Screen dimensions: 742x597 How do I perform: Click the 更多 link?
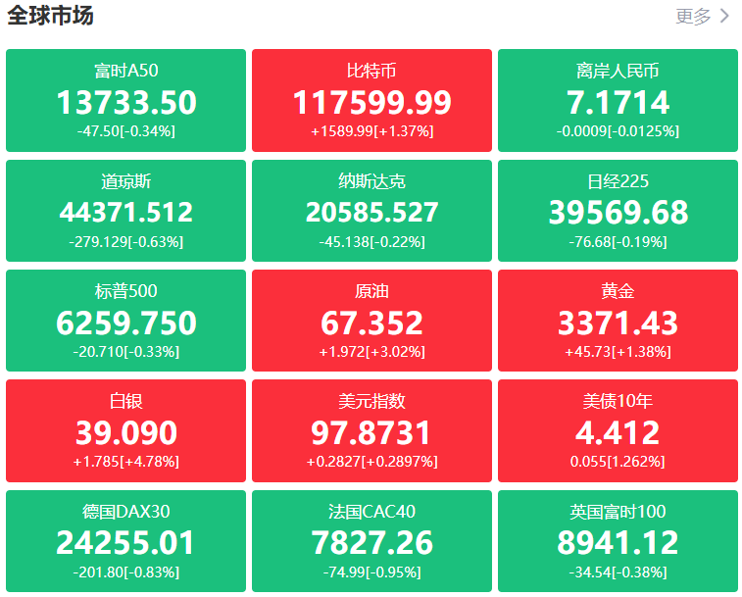click(x=693, y=16)
